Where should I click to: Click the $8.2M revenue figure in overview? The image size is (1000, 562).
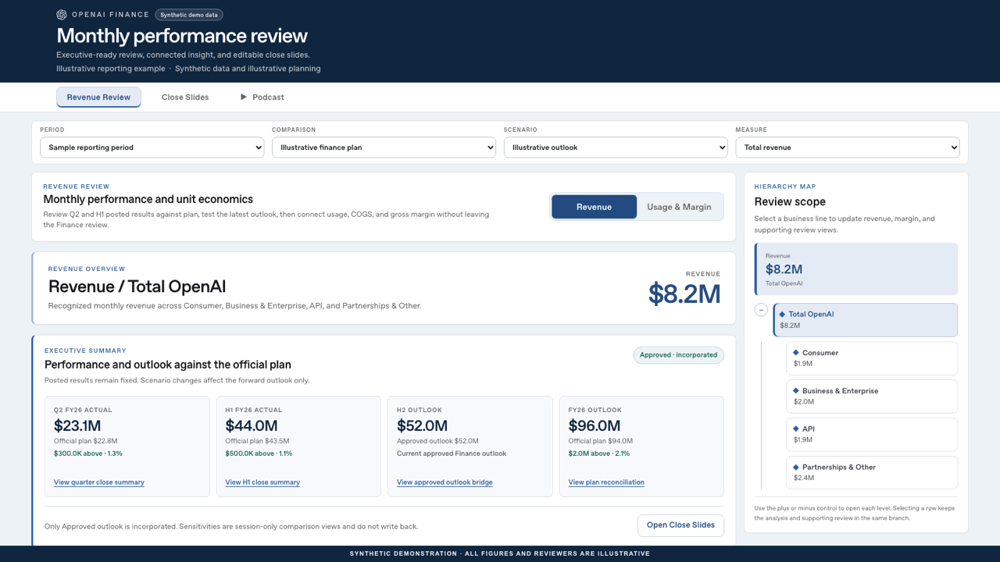[x=684, y=293]
